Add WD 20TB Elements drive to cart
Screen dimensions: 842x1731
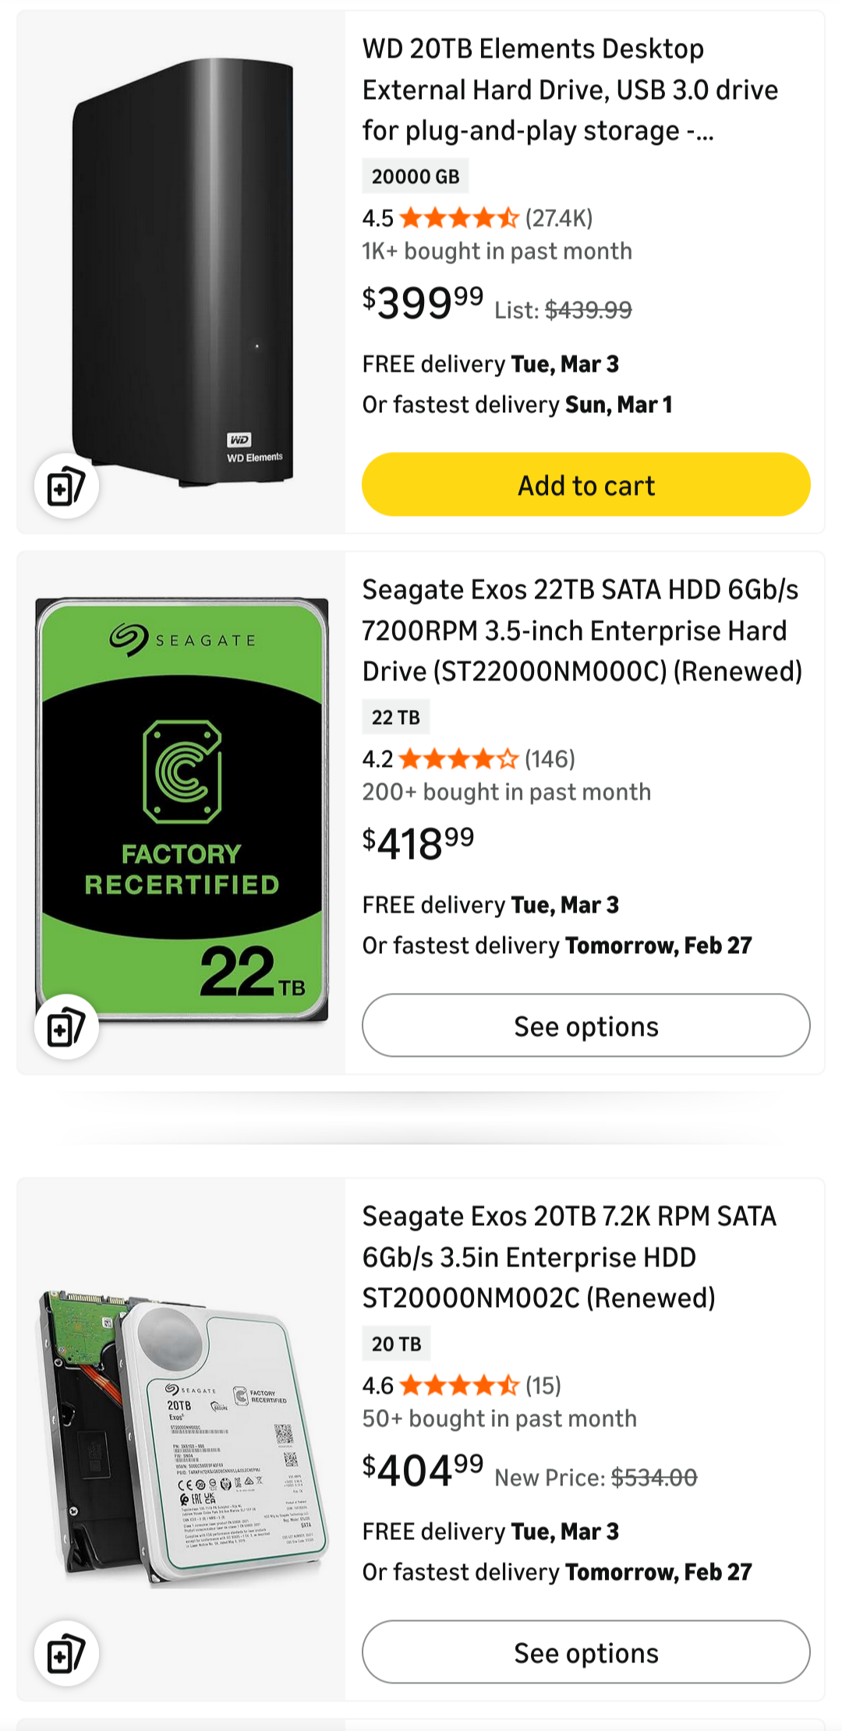586,485
